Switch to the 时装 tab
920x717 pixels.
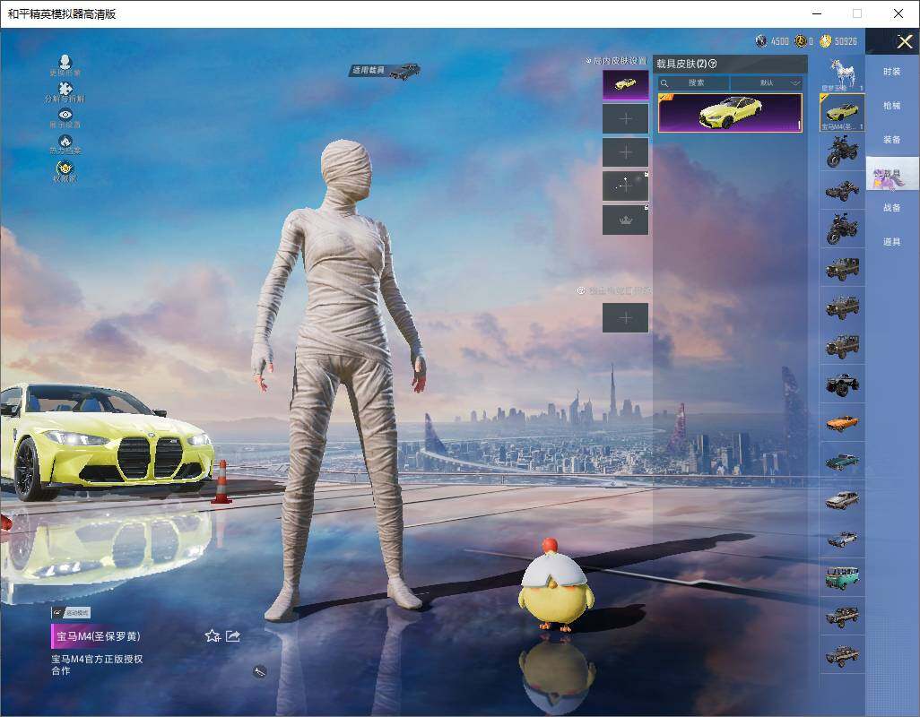point(892,72)
